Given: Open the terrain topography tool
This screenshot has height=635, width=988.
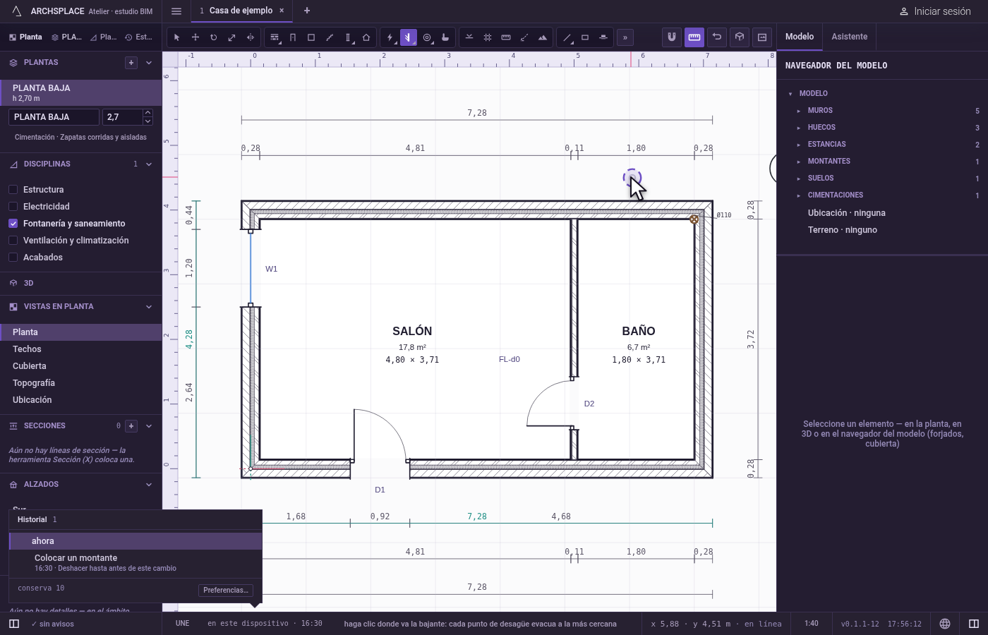Looking at the screenshot, I should (x=543, y=37).
